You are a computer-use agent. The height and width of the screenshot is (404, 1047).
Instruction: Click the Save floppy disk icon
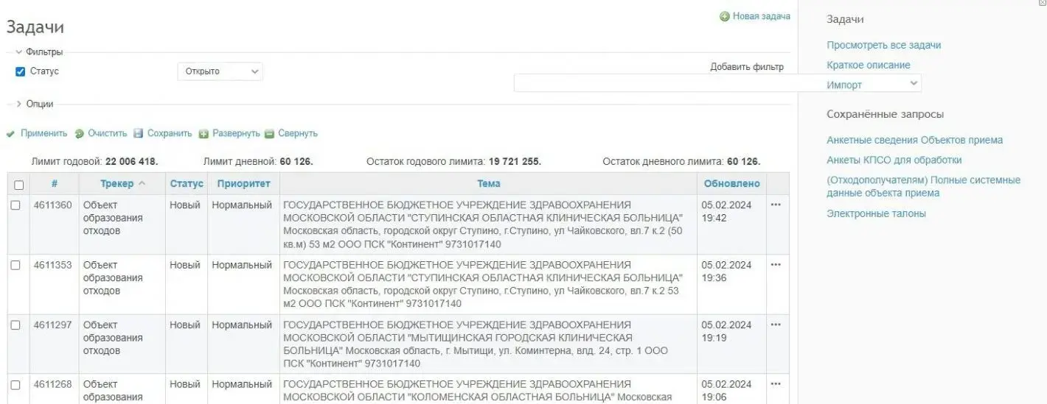[138, 134]
